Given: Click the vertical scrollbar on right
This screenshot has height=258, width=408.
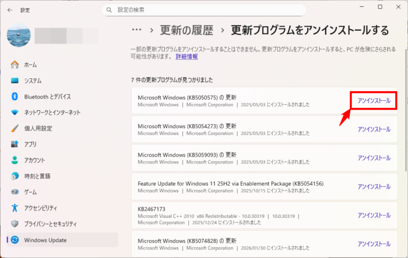Looking at the screenshot, I should pos(406,110).
